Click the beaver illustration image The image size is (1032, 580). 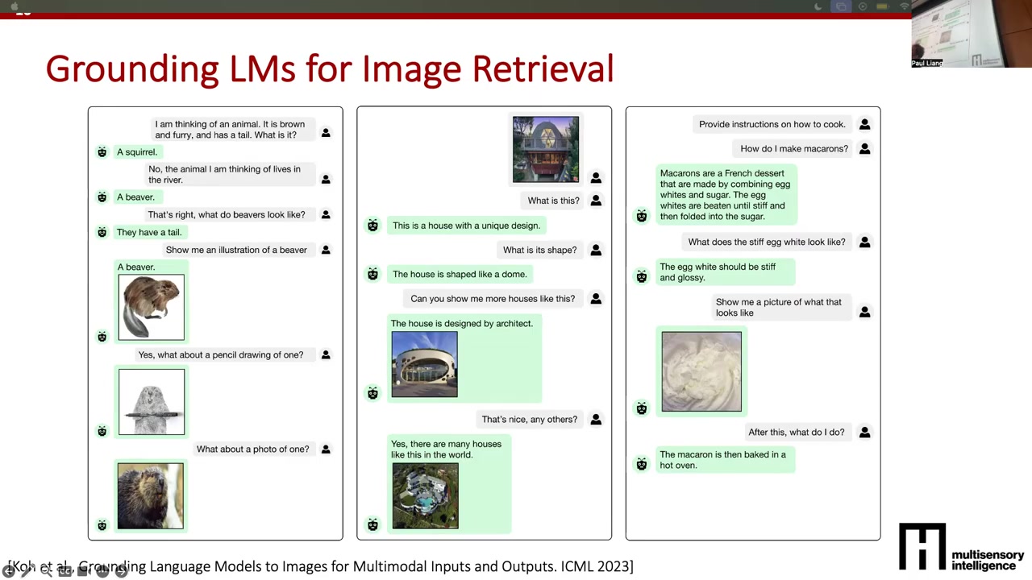[x=152, y=307]
